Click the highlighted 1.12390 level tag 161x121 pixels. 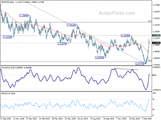pyautogui.click(x=156, y=35)
